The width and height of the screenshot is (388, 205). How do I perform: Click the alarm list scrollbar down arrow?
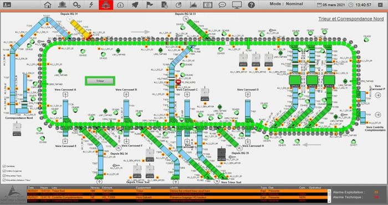pos(329,201)
